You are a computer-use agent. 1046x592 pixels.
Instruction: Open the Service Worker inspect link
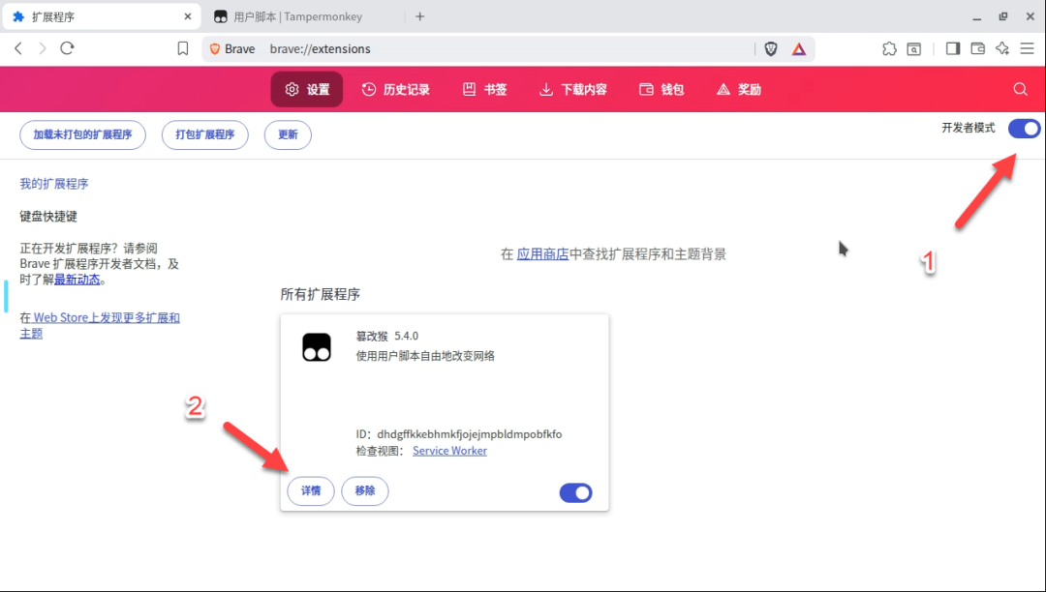pos(449,451)
